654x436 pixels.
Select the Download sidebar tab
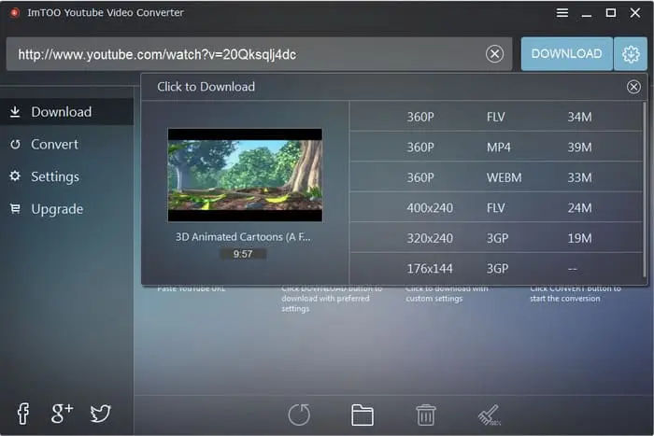tap(66, 112)
